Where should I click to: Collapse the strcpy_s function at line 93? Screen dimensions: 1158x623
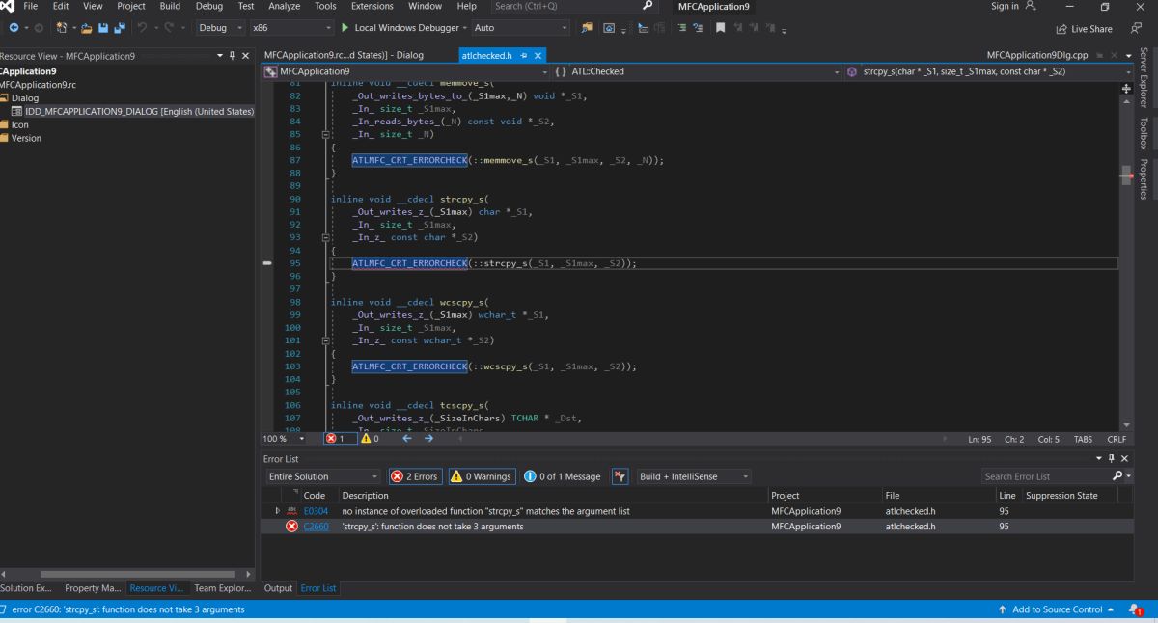(x=325, y=237)
